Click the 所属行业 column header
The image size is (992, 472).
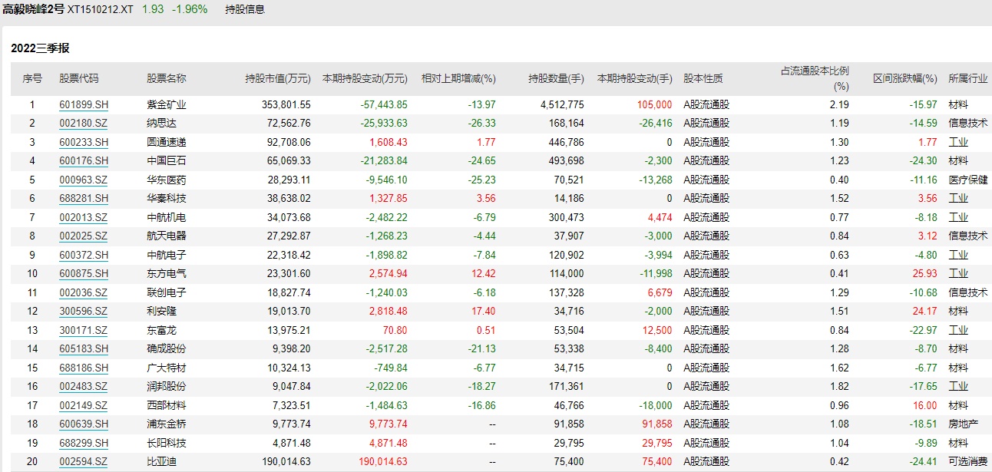(x=967, y=78)
